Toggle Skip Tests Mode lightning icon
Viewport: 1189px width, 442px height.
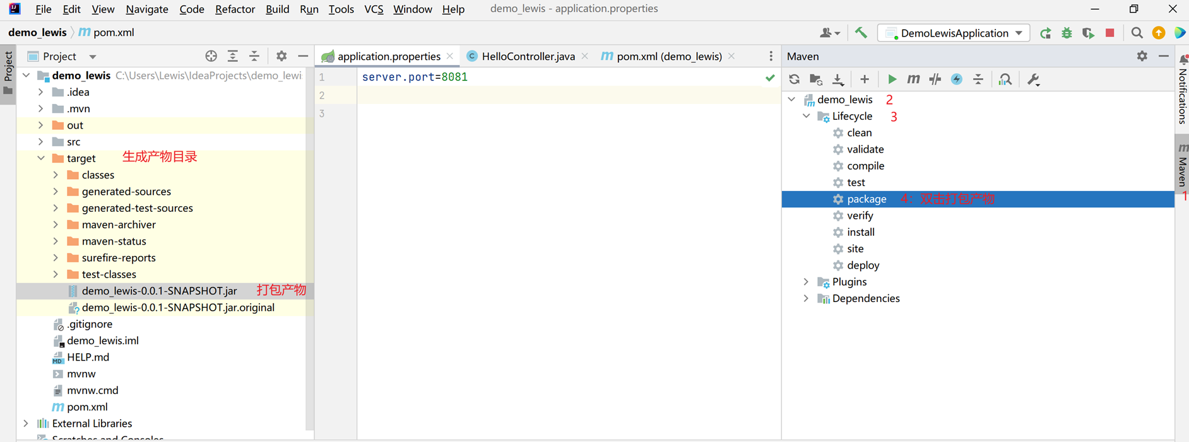point(957,79)
